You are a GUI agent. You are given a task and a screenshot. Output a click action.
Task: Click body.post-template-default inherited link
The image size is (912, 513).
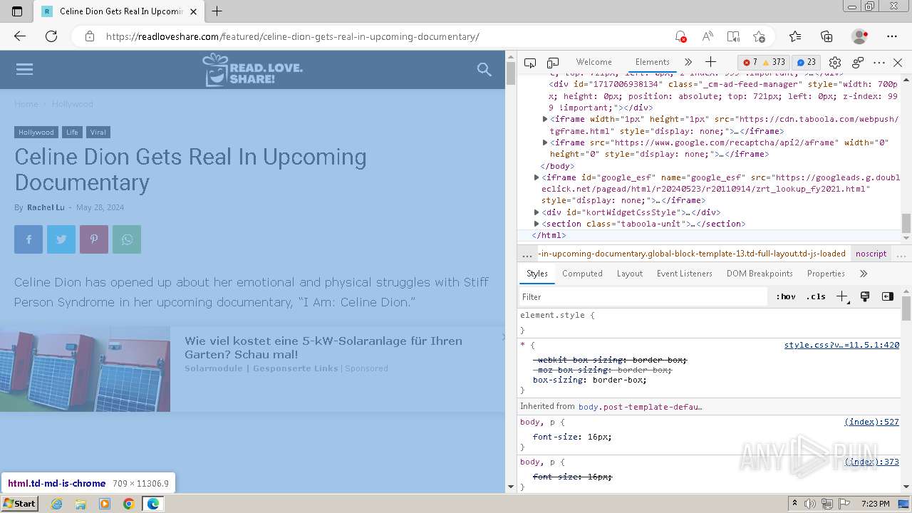pyautogui.click(x=640, y=406)
